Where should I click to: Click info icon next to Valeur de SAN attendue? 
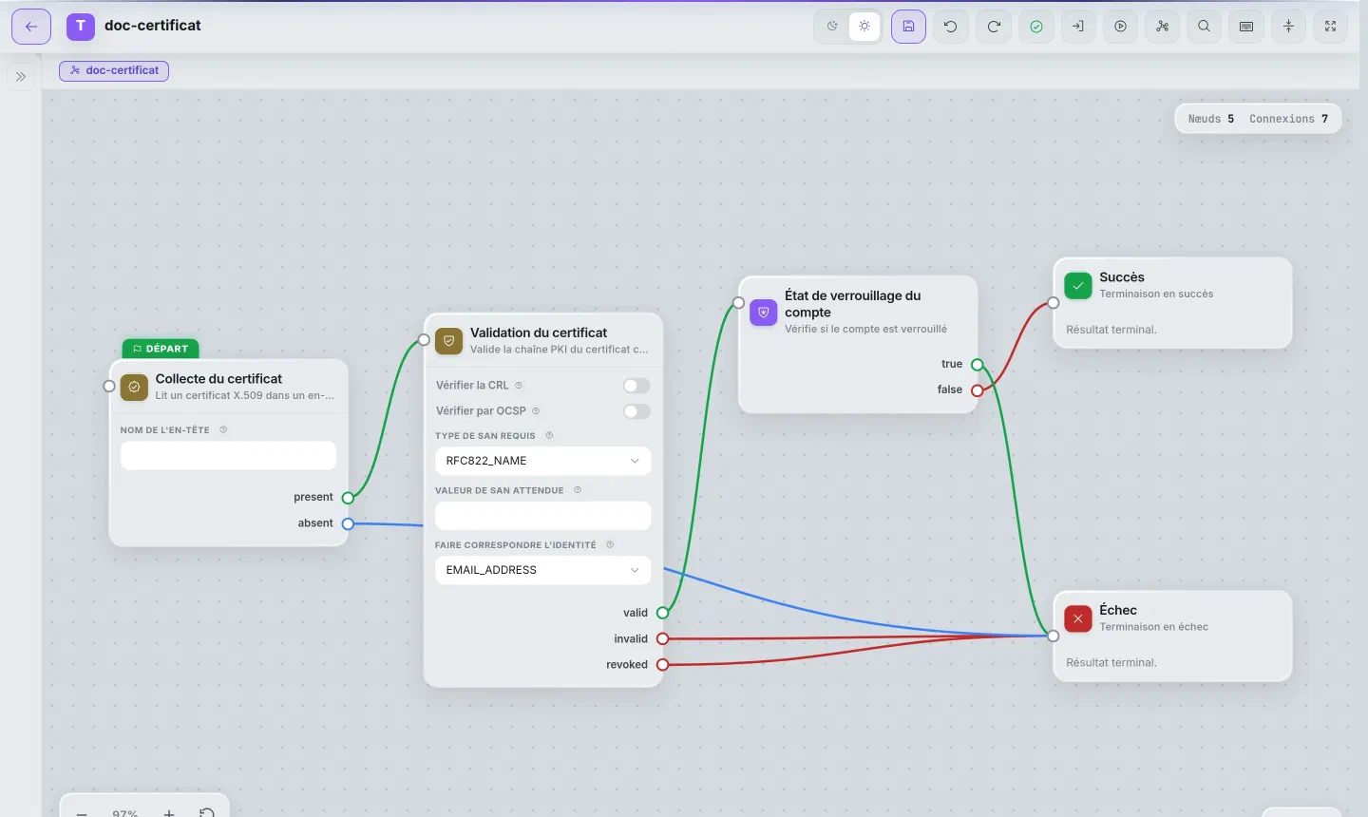point(578,490)
